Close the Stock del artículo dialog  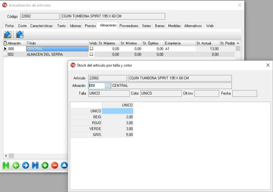pyautogui.click(x=268, y=65)
